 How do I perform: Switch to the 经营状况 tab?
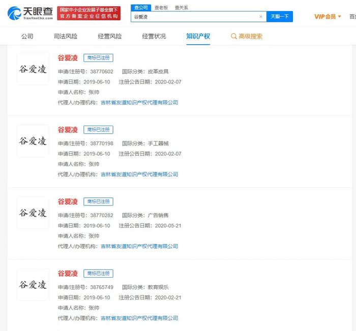(154, 36)
